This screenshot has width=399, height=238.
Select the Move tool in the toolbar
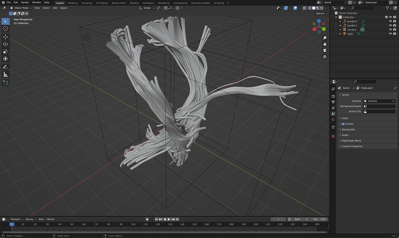pos(5,37)
